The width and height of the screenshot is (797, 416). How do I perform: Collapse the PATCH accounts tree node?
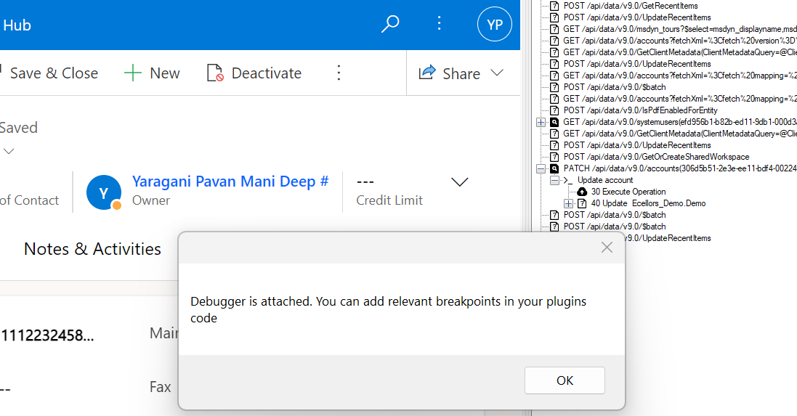pos(541,168)
